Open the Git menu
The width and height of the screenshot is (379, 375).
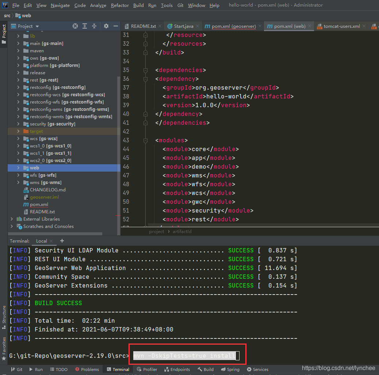180,5
